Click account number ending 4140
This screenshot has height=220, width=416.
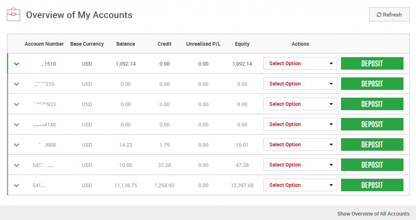point(44,125)
